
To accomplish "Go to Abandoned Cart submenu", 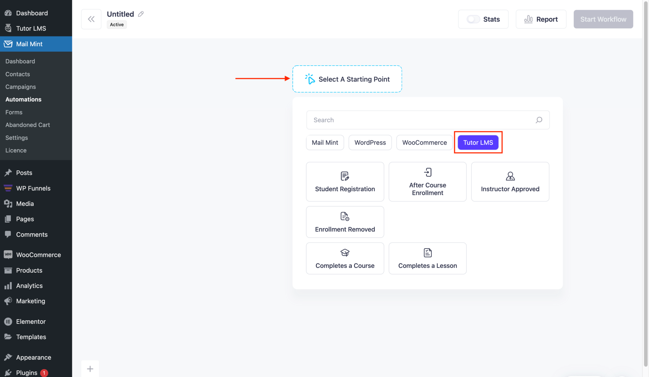I will click(x=28, y=125).
